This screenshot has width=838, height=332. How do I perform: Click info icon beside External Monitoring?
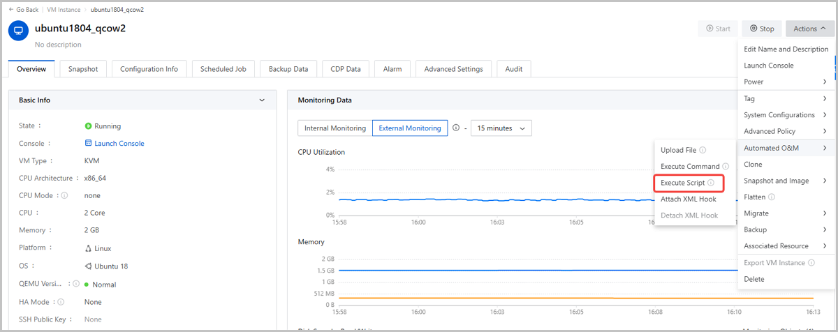[456, 128]
